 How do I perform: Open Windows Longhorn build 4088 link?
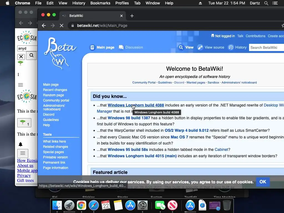(136, 105)
